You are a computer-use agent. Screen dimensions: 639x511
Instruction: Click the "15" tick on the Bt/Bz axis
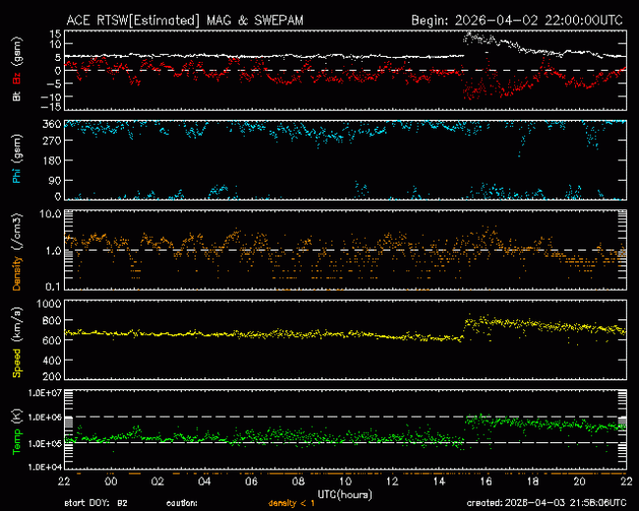point(56,33)
